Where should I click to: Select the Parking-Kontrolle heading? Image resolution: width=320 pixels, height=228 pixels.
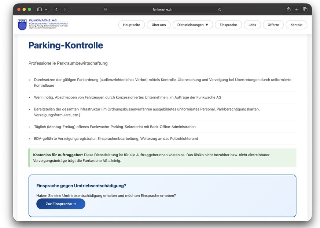(x=66, y=45)
